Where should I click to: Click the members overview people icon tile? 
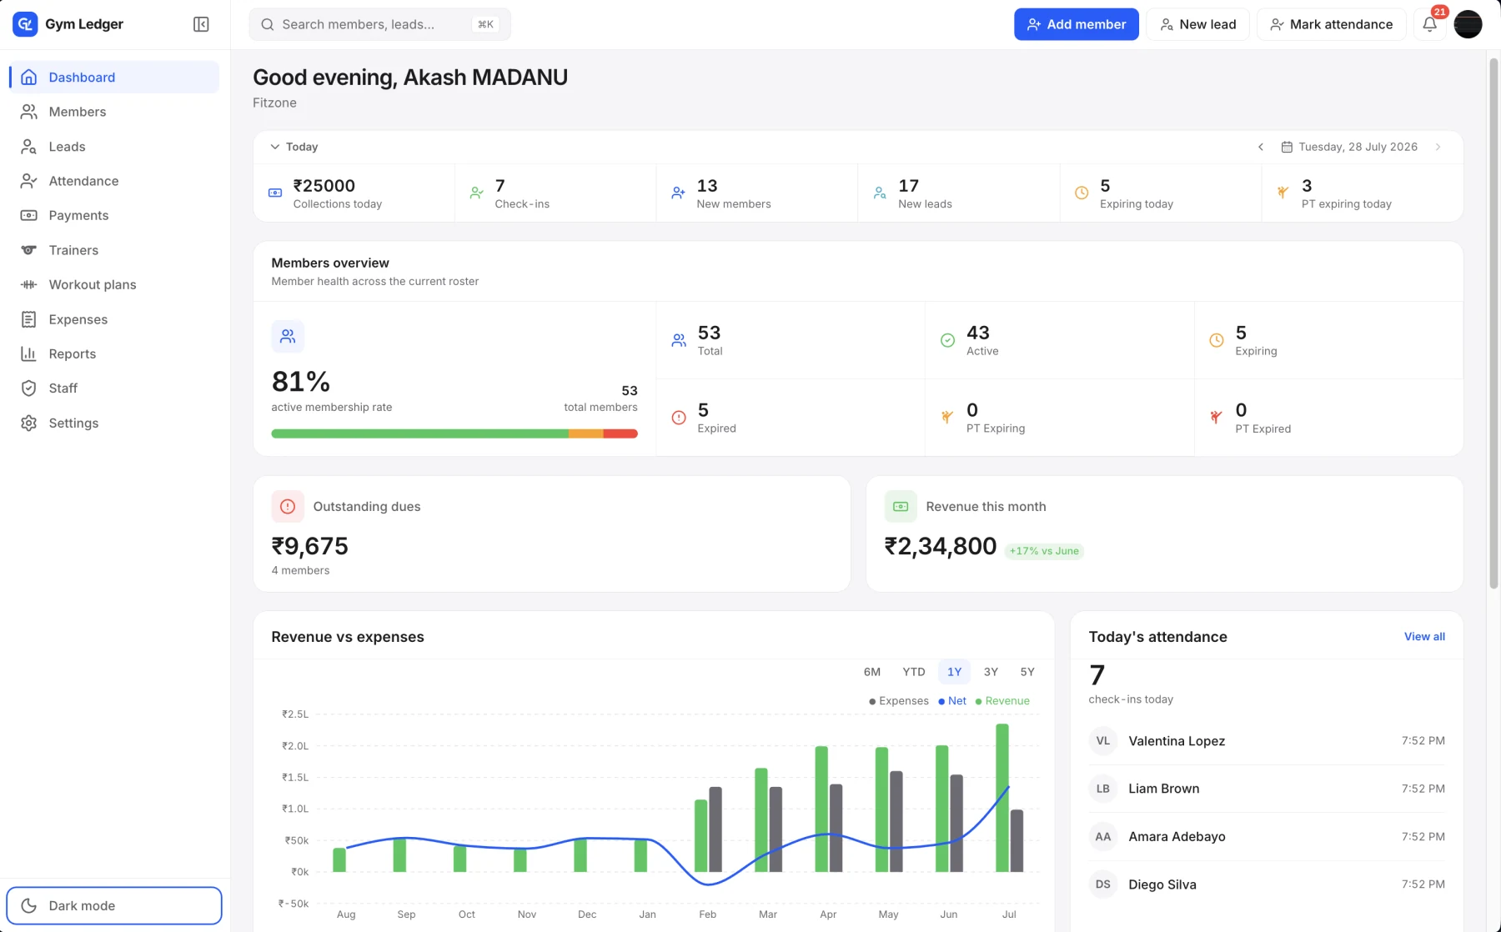tap(288, 336)
